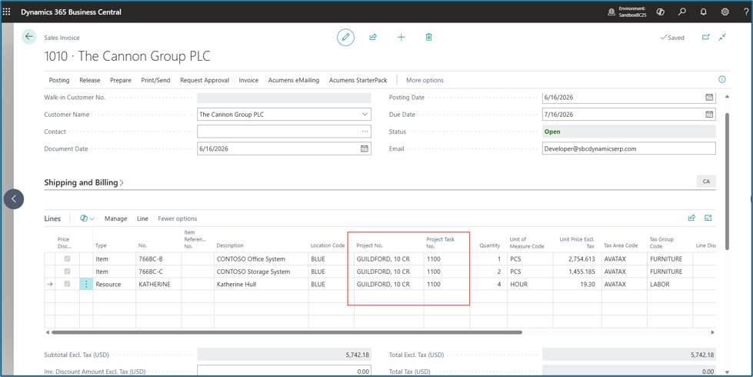Open the Prepare menu
This screenshot has width=753, height=377.
coord(121,80)
